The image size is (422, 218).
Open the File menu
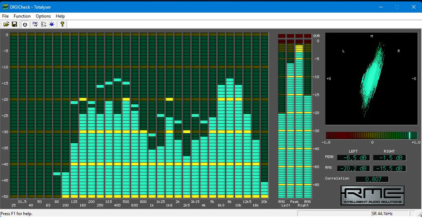[6, 16]
